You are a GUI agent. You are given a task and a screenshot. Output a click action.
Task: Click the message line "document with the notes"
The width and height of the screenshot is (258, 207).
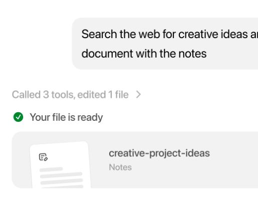click(144, 54)
